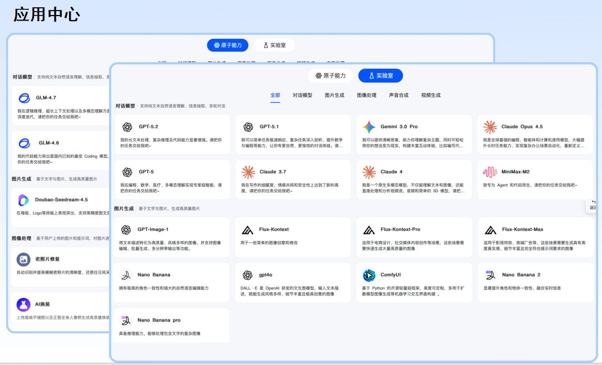This screenshot has width=602, height=365.
Task: Click the 老照片修复 image icon in back window
Action: tap(23, 259)
